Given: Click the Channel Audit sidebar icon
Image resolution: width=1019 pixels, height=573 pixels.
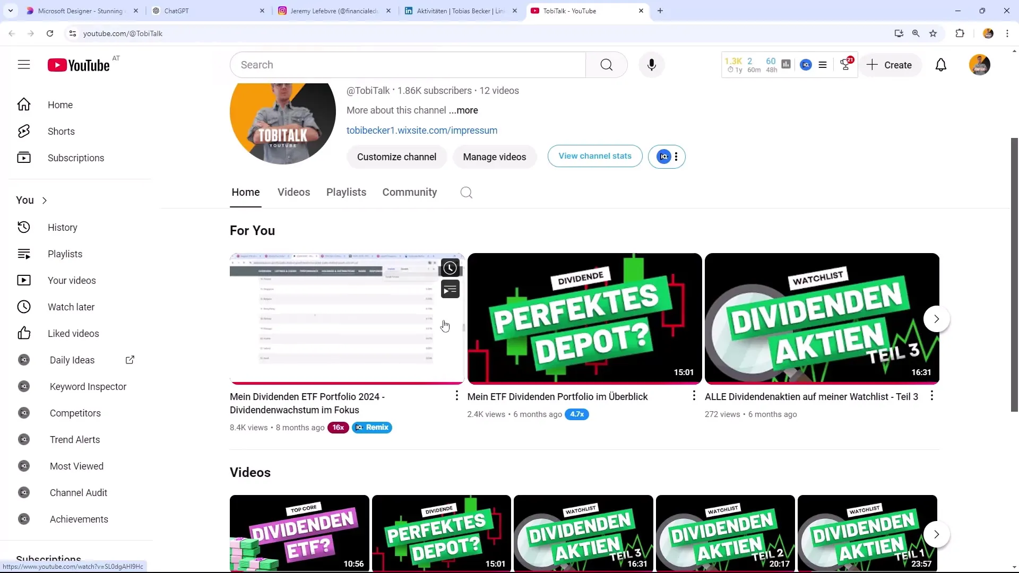Looking at the screenshot, I should (x=23, y=492).
